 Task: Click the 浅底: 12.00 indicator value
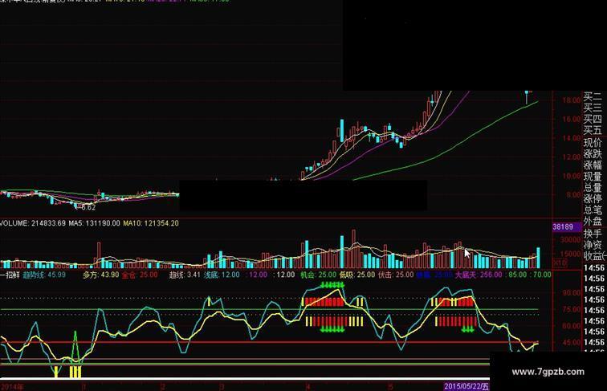222,275
